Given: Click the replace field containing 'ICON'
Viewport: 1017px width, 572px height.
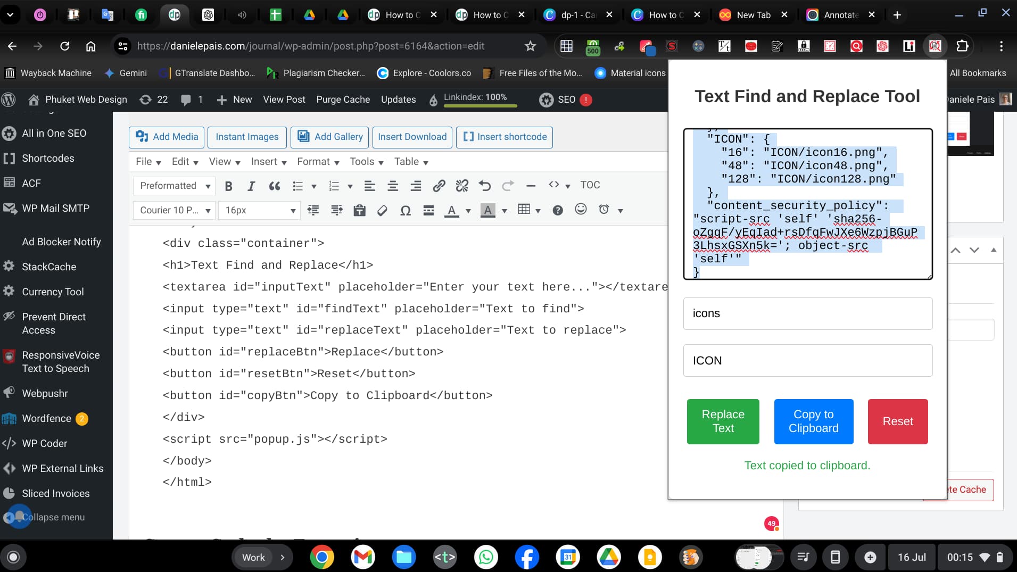Looking at the screenshot, I should click(x=807, y=361).
